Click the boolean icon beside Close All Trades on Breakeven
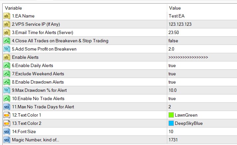Viewport: 237px width, 145px height. [x=7, y=41]
